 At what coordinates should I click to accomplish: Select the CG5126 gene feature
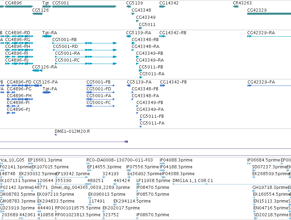click(37, 14)
